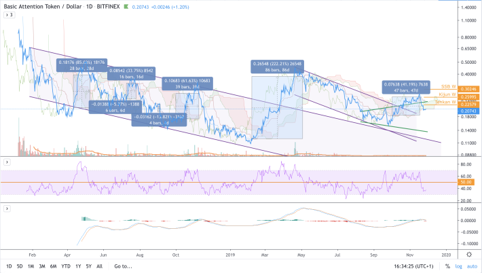Screen dimensions: 482x273
Task: Select the 1D time range
Action: click(x=9, y=267)
